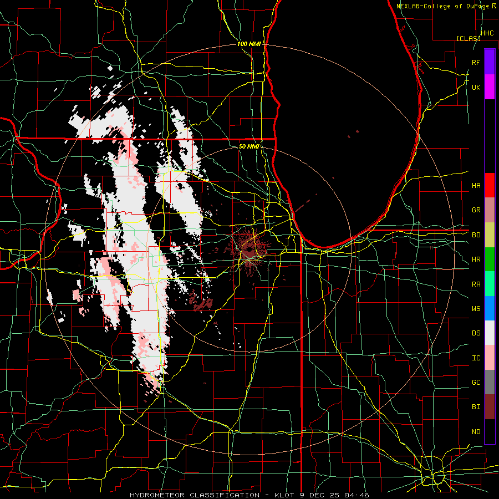Click the 'RF' legend label
Screen dimensions: 499x499
click(x=476, y=62)
